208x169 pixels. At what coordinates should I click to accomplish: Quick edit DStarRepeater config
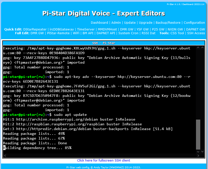coord(35,29)
